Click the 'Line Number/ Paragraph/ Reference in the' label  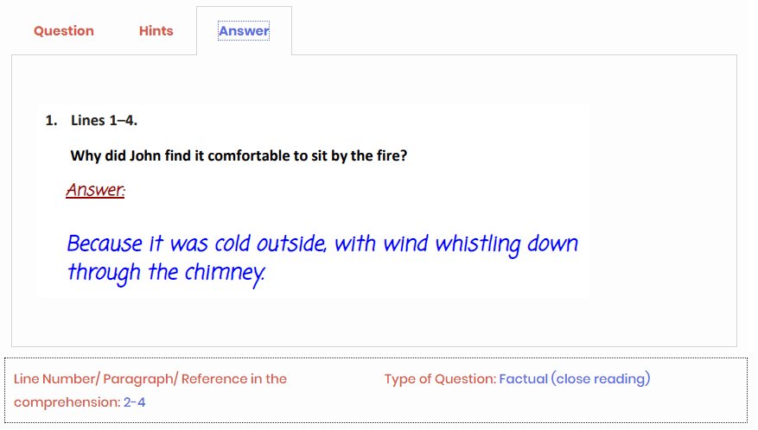tap(150, 379)
